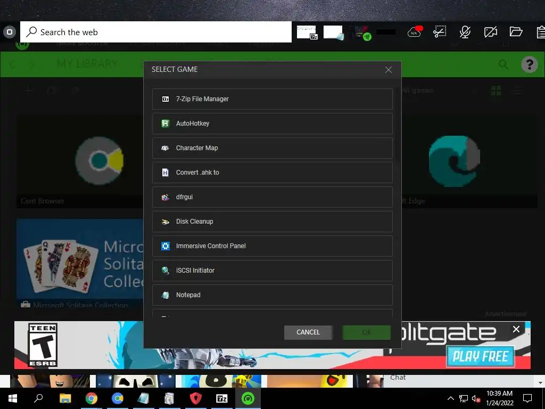Open 7-Zip from the taskbar
The width and height of the screenshot is (545, 409).
[222, 398]
